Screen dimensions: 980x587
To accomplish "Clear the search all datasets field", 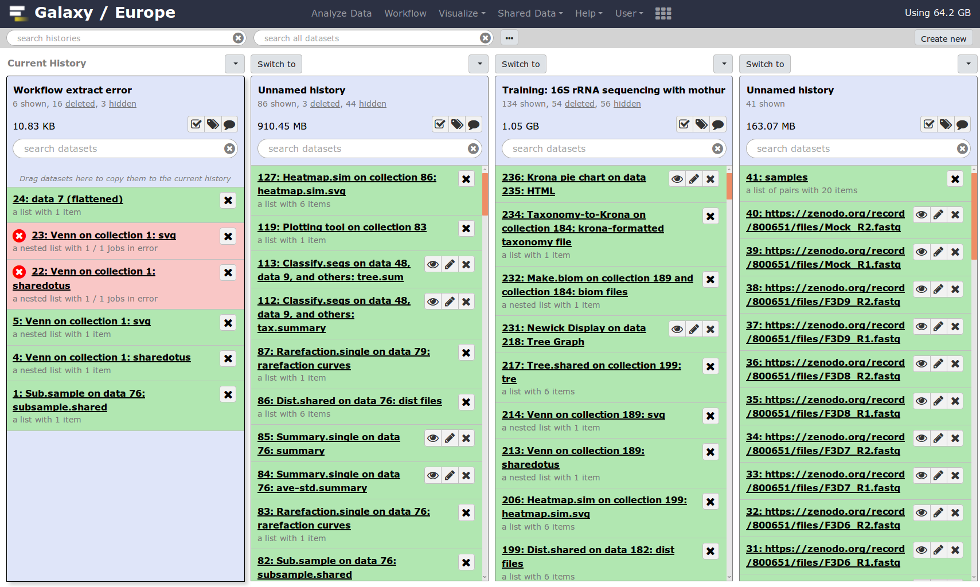I will tap(485, 38).
